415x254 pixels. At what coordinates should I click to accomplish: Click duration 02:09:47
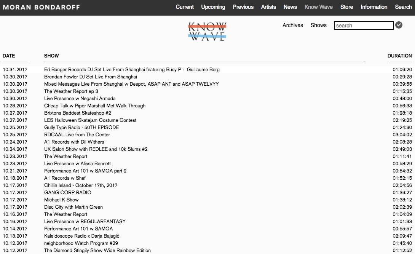402,236
